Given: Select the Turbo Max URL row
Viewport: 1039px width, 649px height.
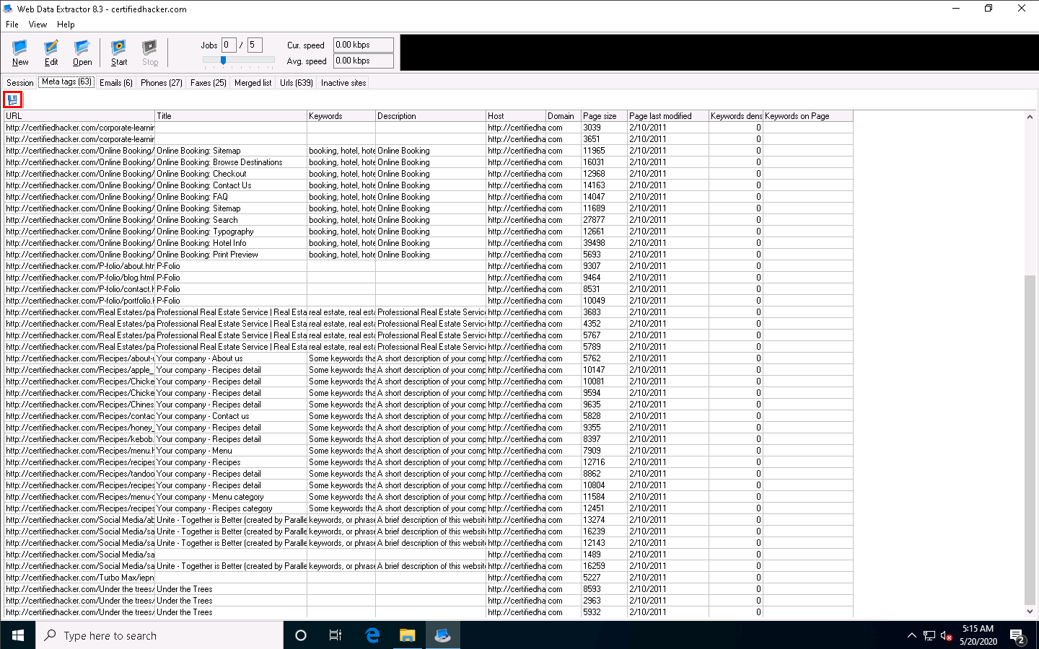Looking at the screenshot, I should [x=79, y=578].
